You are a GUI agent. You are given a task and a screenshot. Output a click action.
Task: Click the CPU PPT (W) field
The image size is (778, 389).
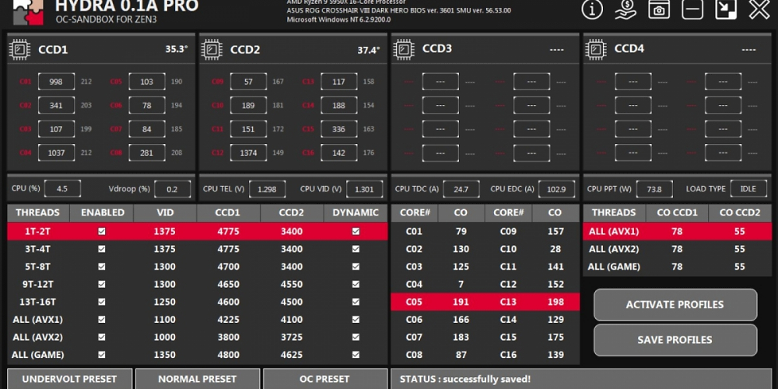(x=654, y=189)
